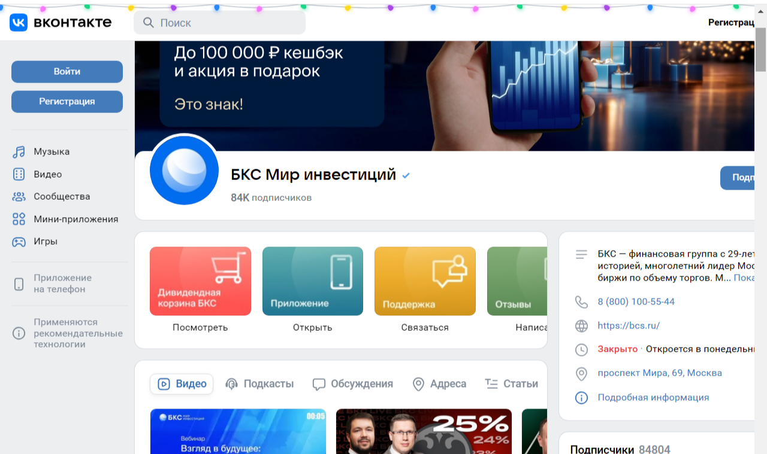
Task: Click the clock opening hours icon
Action: coord(581,350)
